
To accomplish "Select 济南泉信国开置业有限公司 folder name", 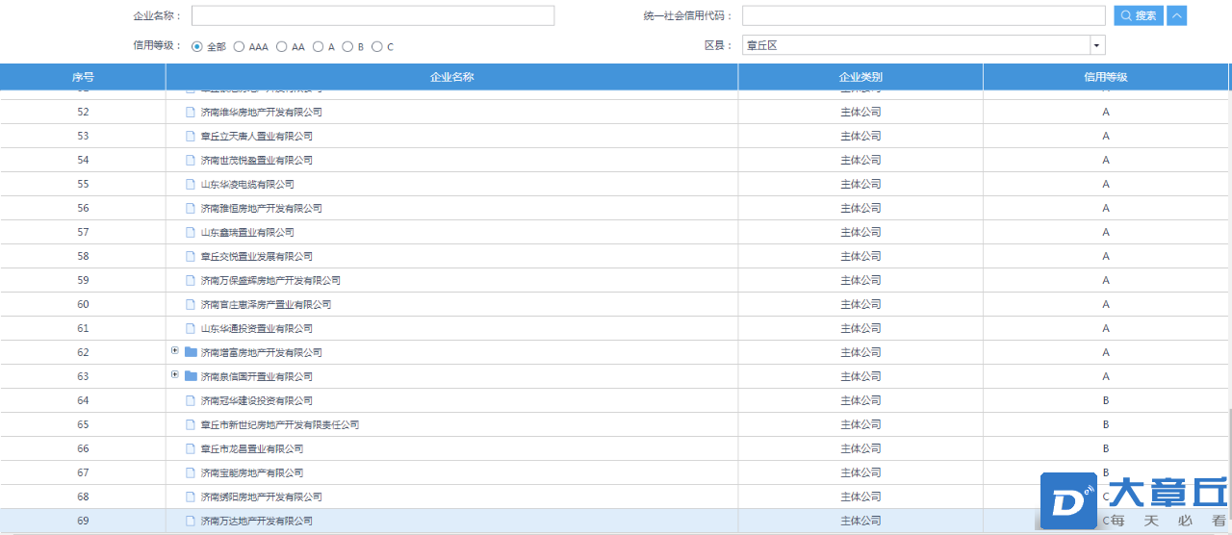I will [257, 377].
